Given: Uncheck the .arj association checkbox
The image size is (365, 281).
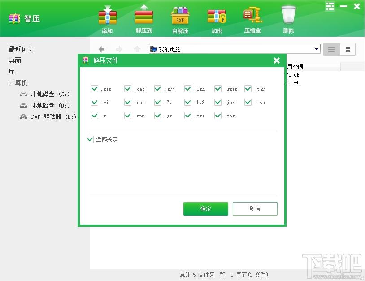Looking at the screenshot, I should tap(158, 89).
